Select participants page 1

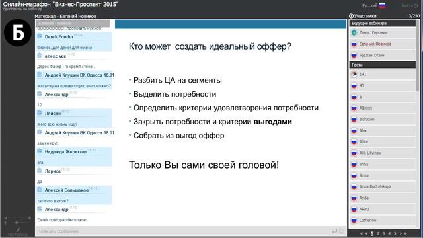click(372, 233)
